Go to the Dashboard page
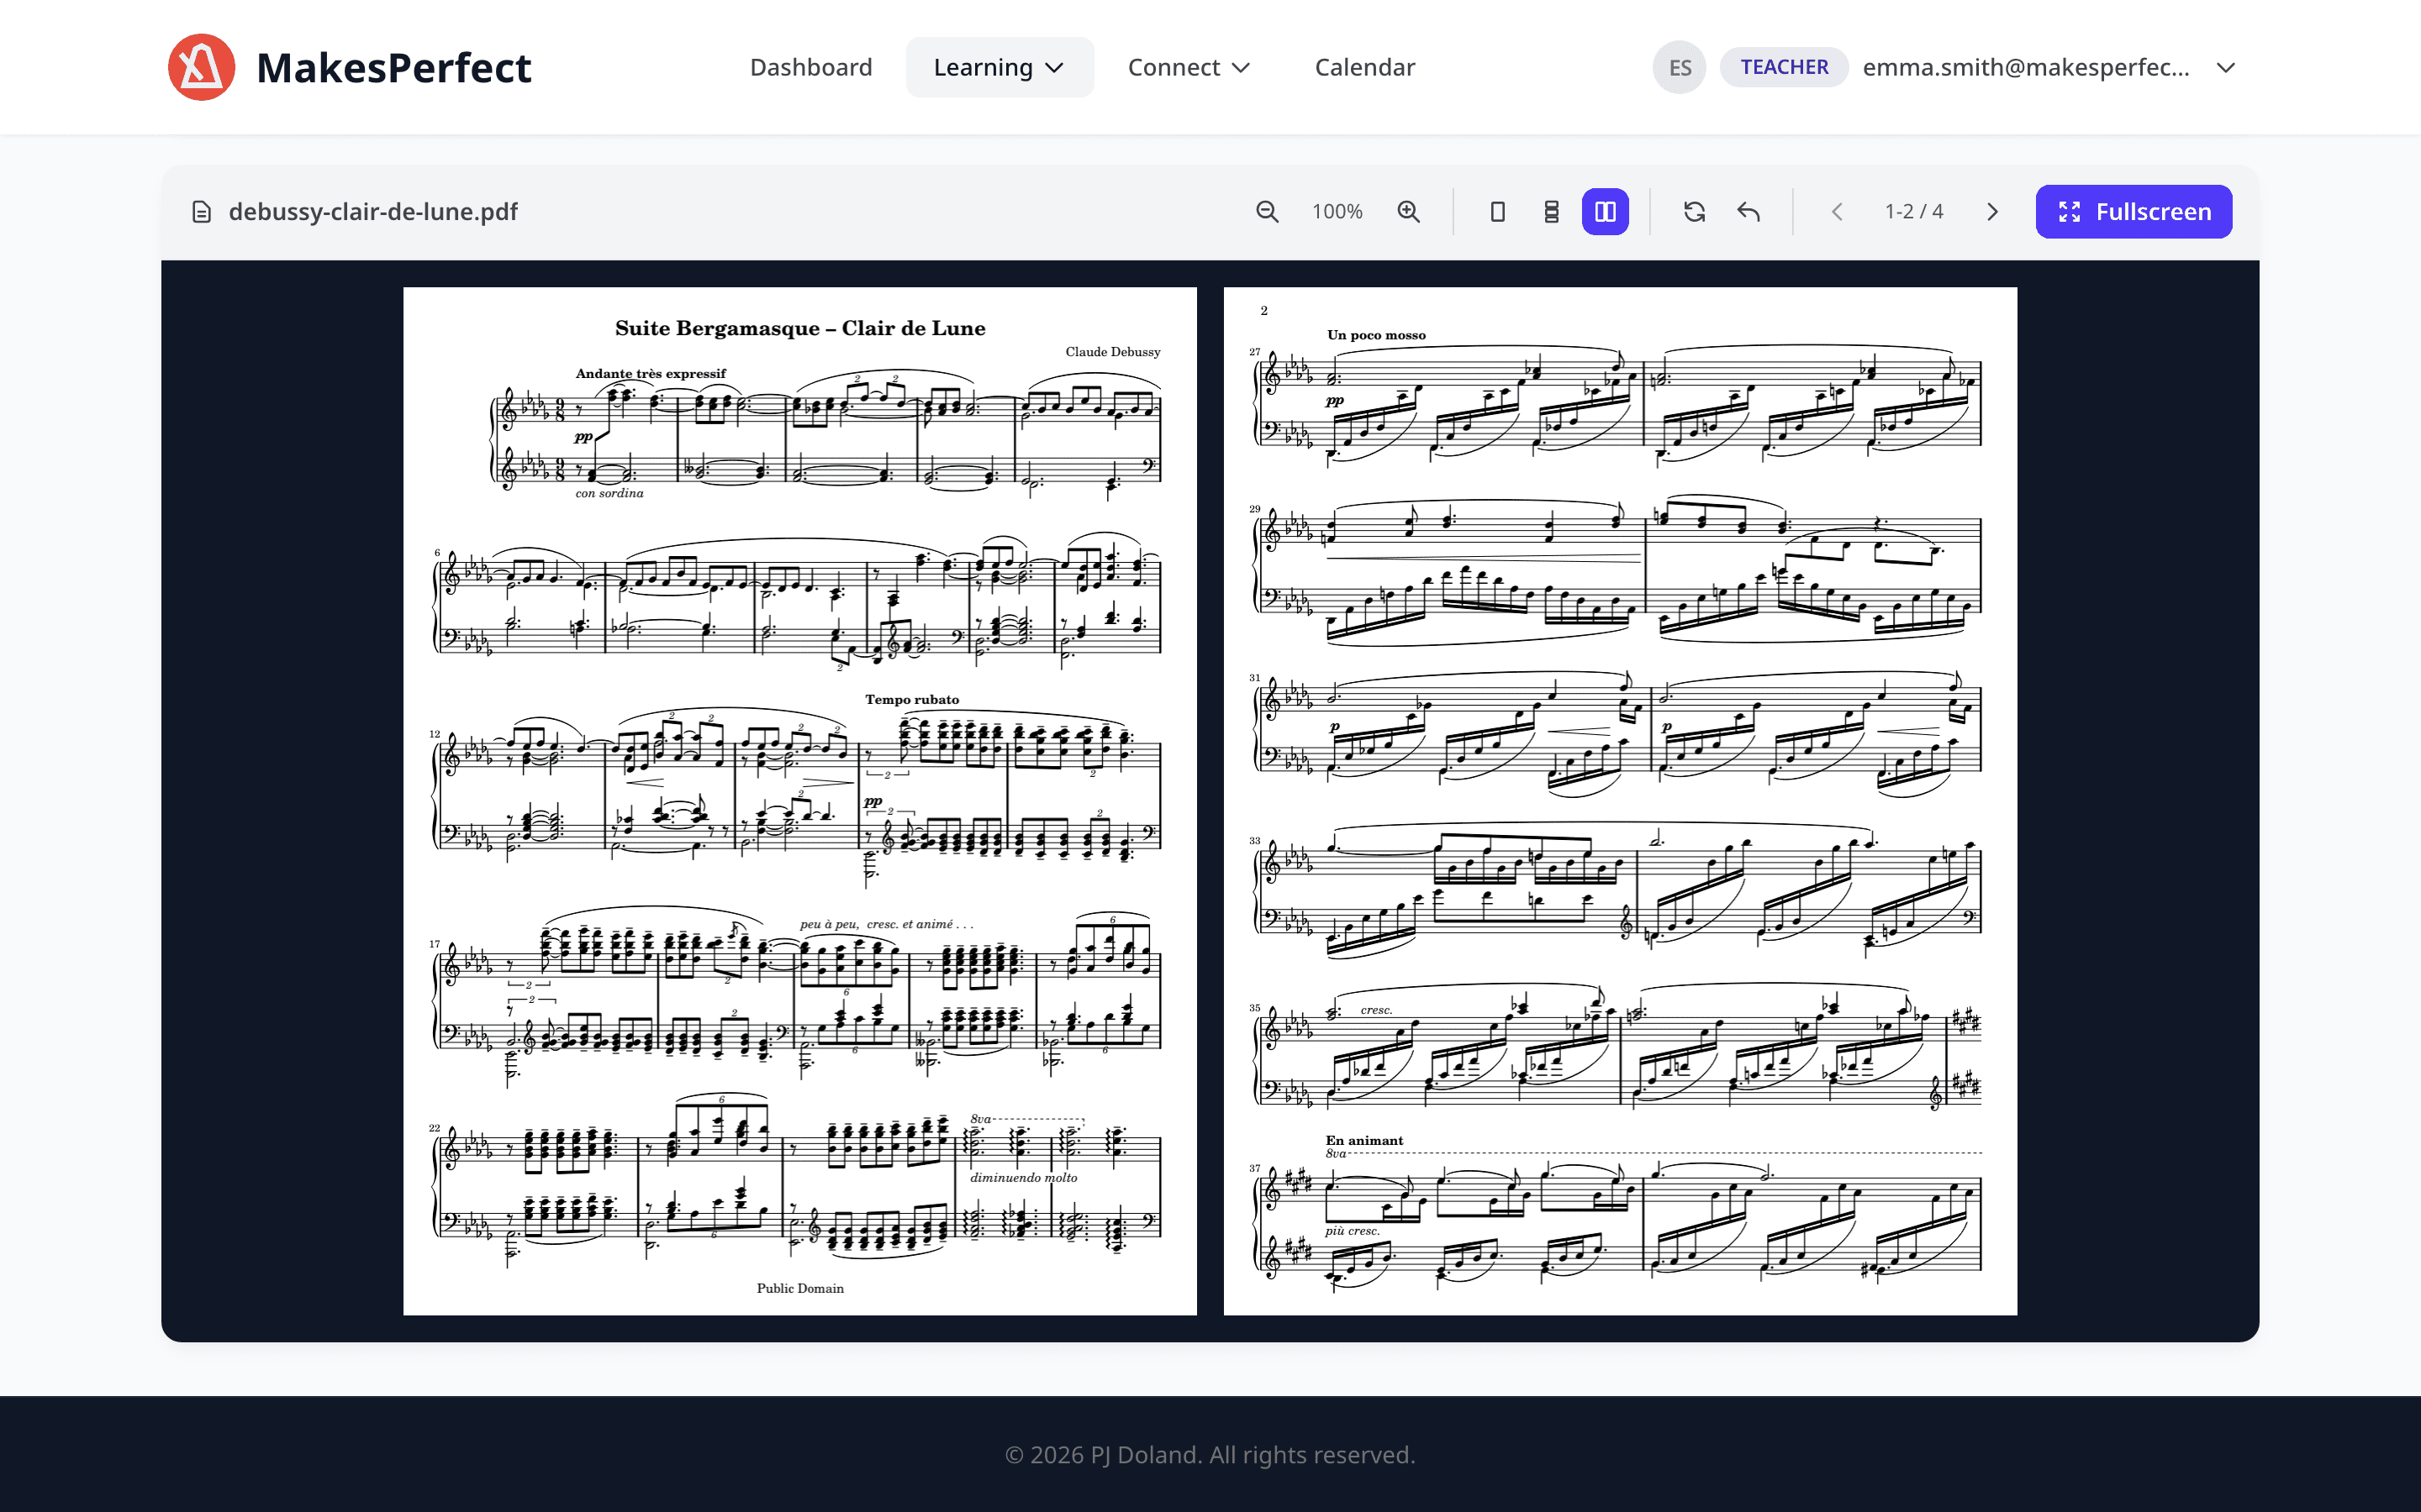Viewport: 2421px width, 1512px height. [810, 67]
